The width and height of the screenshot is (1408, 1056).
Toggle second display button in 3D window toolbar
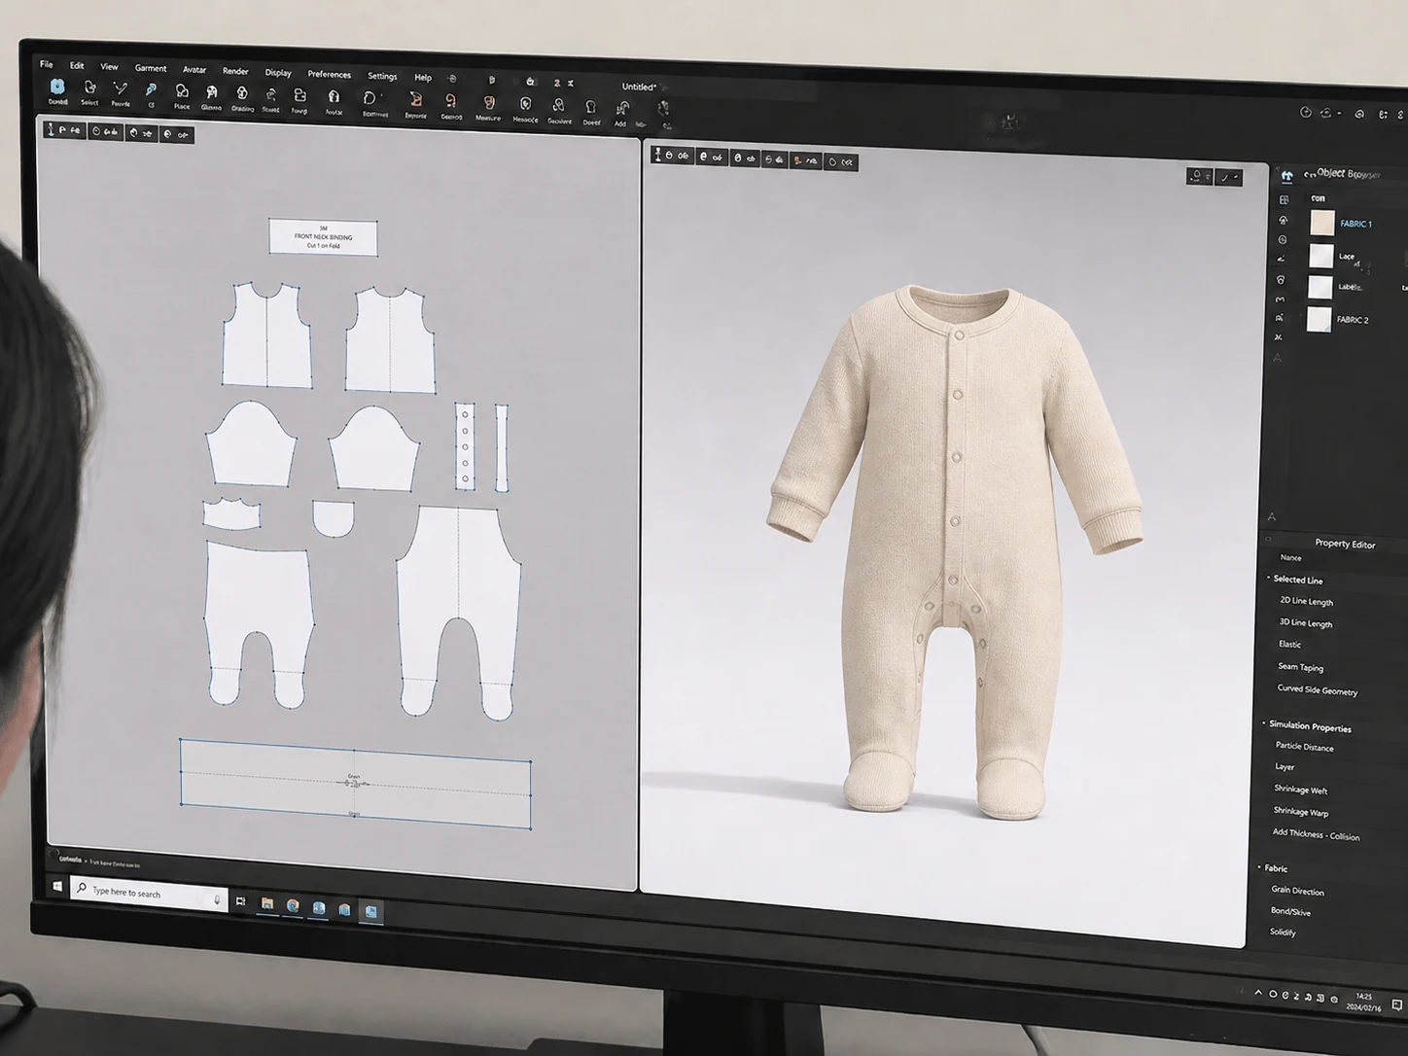[711, 157]
